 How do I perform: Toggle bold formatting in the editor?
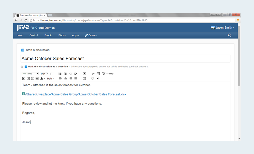[x=24, y=79]
